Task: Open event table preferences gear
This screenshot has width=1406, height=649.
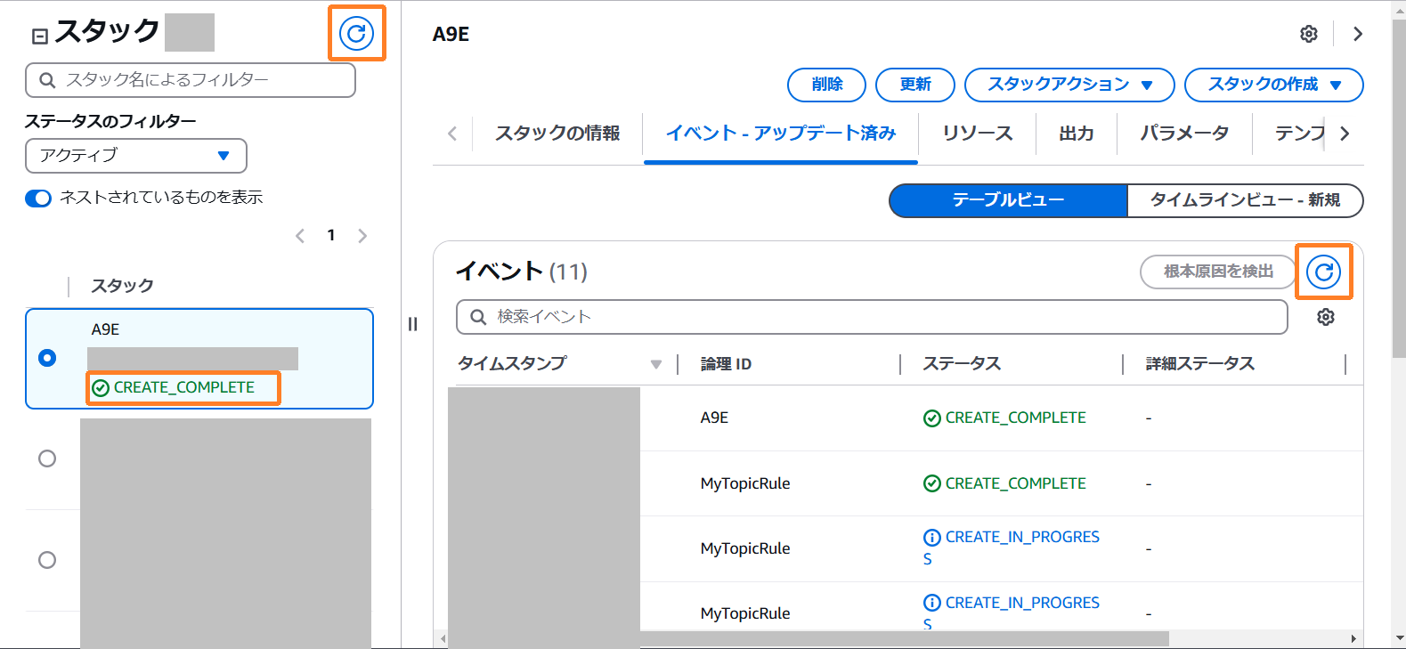Action: coord(1325,317)
